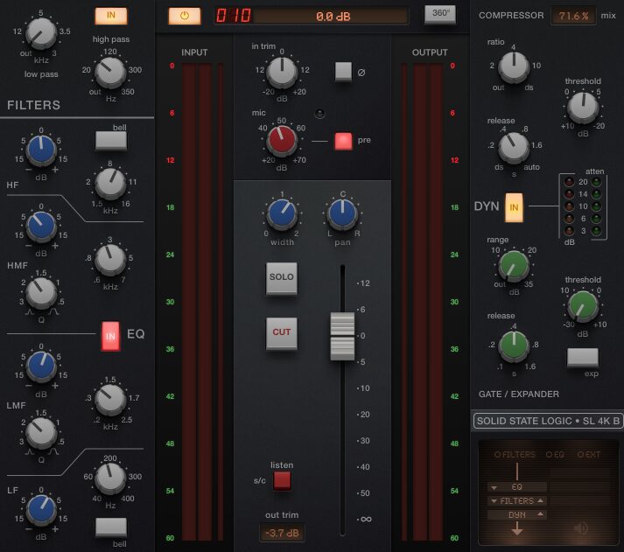Toggle the plugin power bypass button
The width and height of the screenshot is (624, 552).
[184, 16]
